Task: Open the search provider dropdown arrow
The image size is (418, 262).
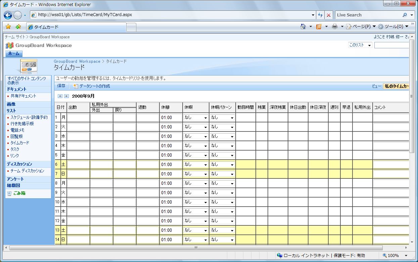Action: click(x=412, y=15)
